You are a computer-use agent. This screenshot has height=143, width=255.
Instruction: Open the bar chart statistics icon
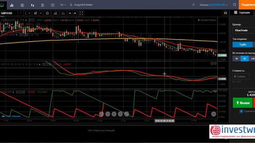tap(12, 5)
